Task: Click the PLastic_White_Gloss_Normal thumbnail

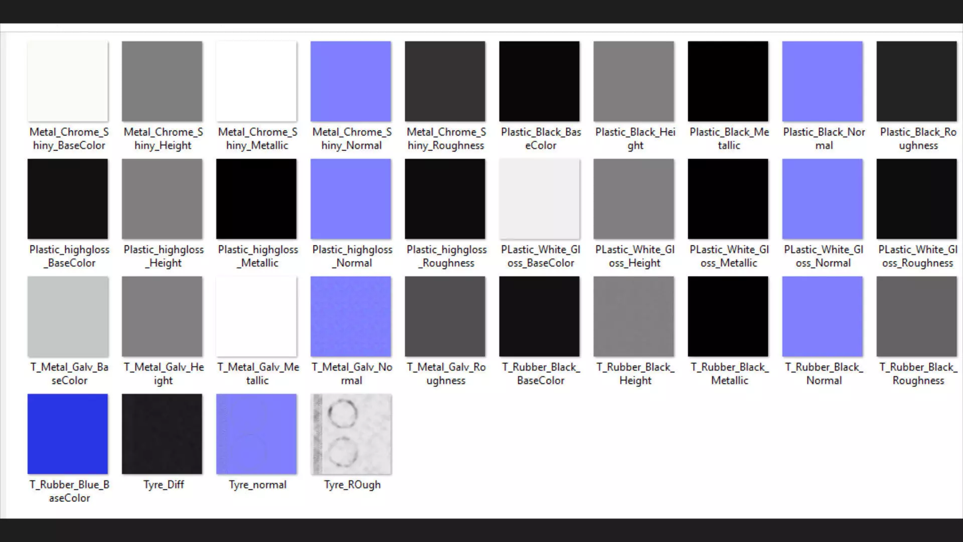Action: coord(822,199)
